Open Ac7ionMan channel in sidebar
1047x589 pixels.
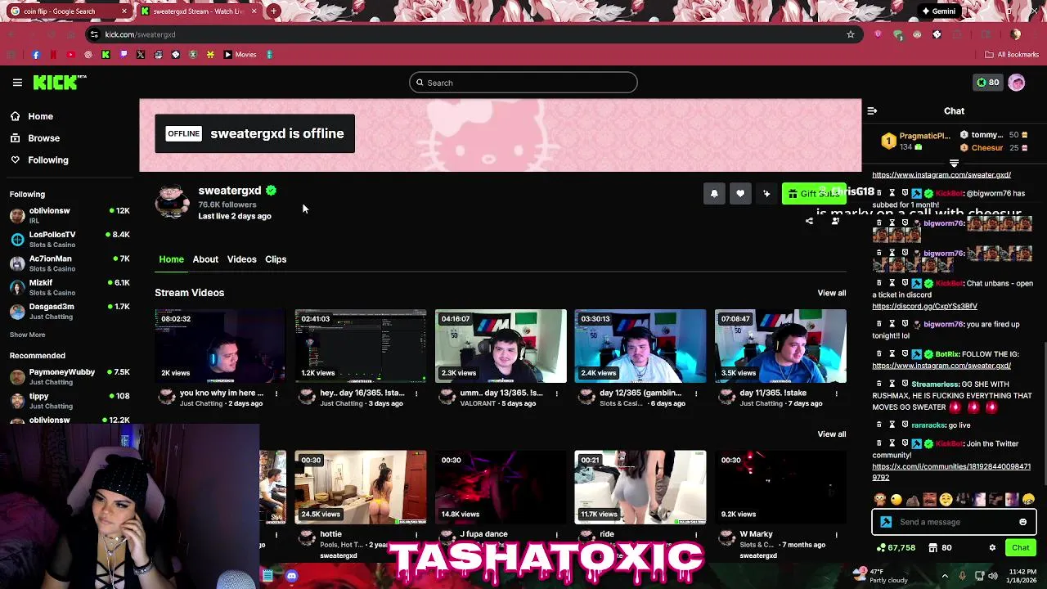[70, 263]
